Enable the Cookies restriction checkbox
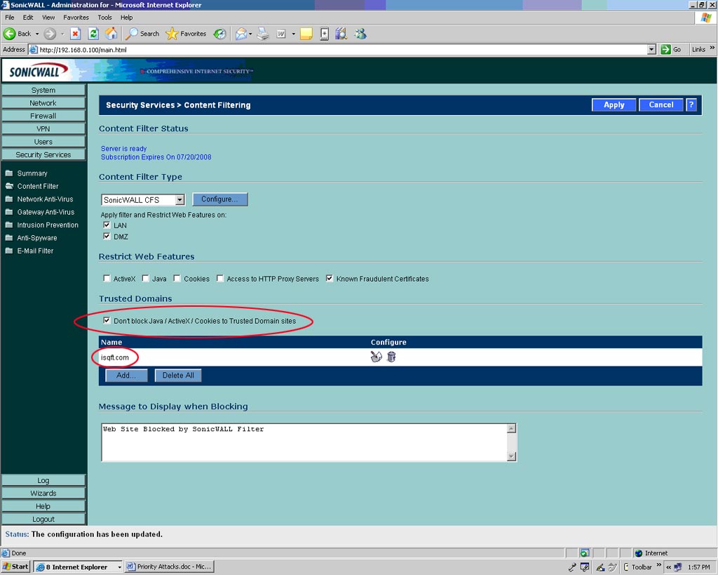 pos(177,278)
